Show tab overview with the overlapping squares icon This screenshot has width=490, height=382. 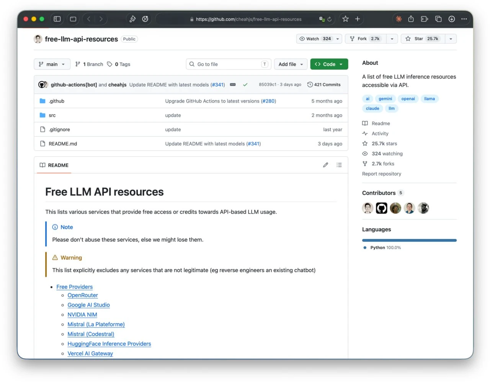point(438,19)
